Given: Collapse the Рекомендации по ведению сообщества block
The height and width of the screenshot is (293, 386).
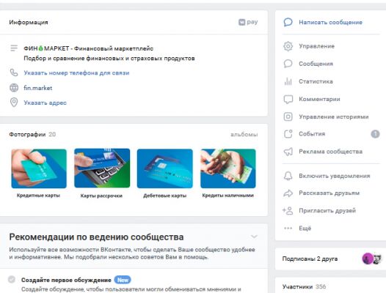Looking at the screenshot, I should 254,237.
